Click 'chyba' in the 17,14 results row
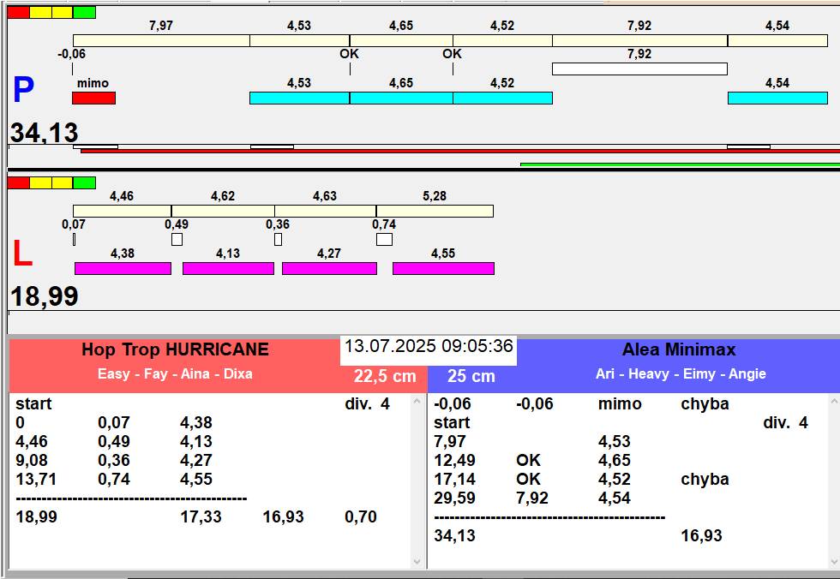Viewport: 840px width, 579px height. click(705, 479)
